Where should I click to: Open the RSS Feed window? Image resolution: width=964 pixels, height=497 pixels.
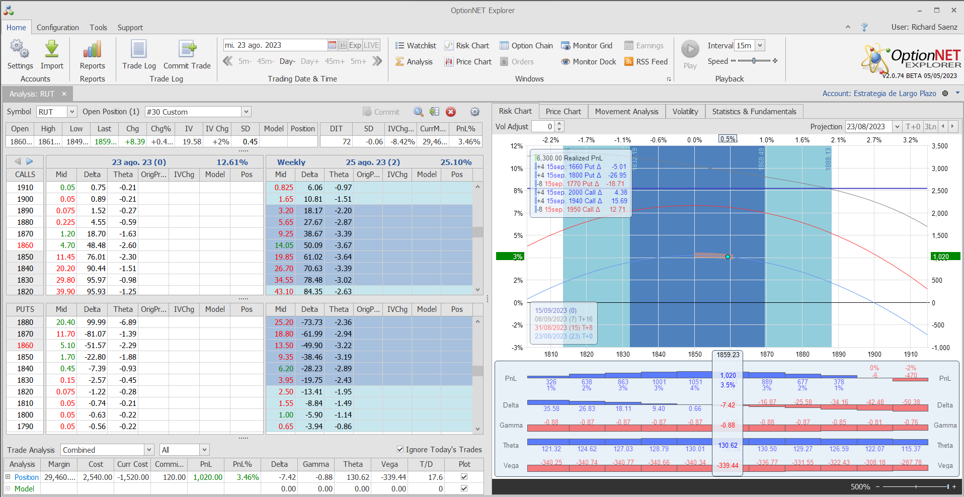646,61
